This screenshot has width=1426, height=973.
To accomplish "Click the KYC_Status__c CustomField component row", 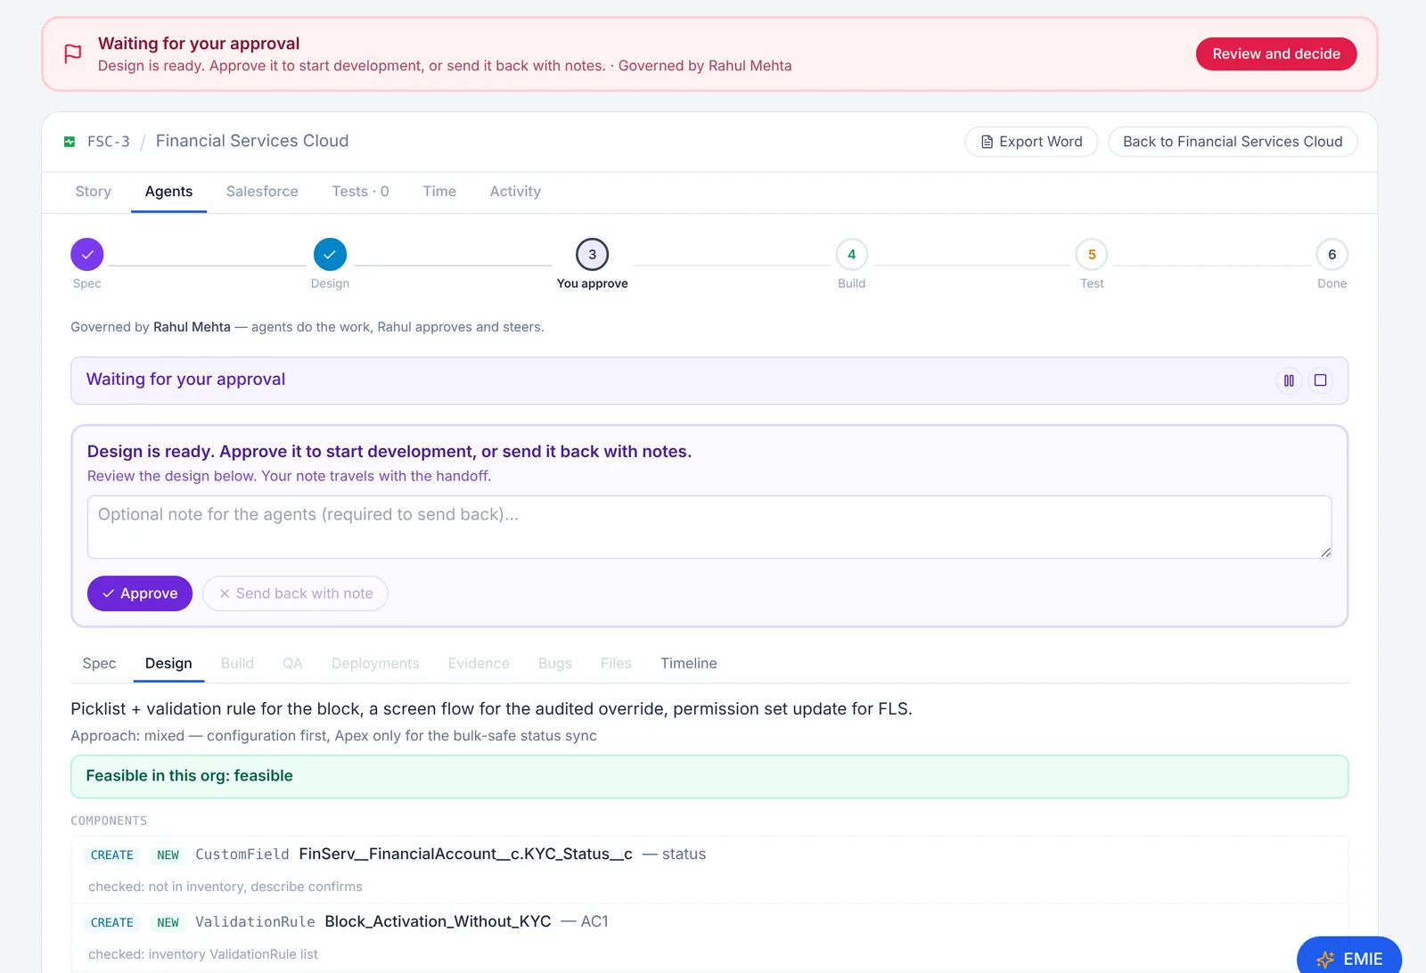I will click(x=709, y=870).
